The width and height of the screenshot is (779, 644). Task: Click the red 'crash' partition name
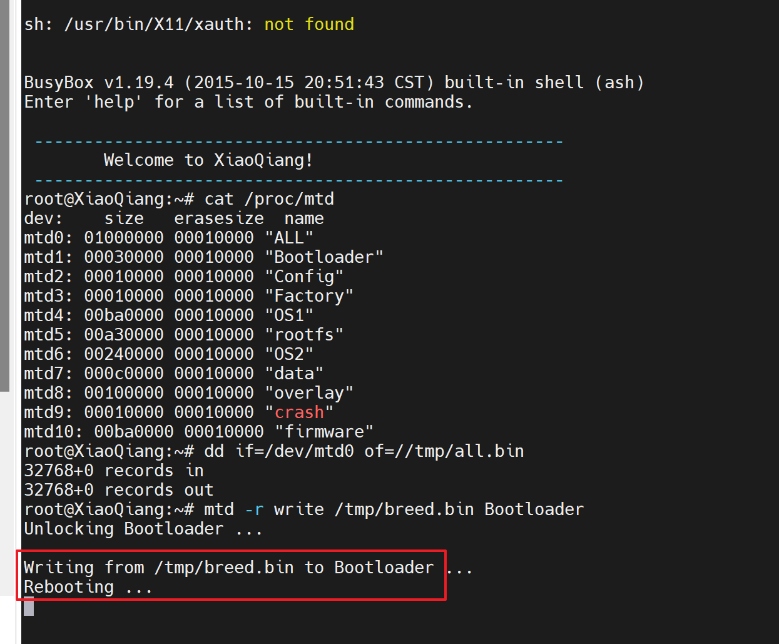pos(299,412)
